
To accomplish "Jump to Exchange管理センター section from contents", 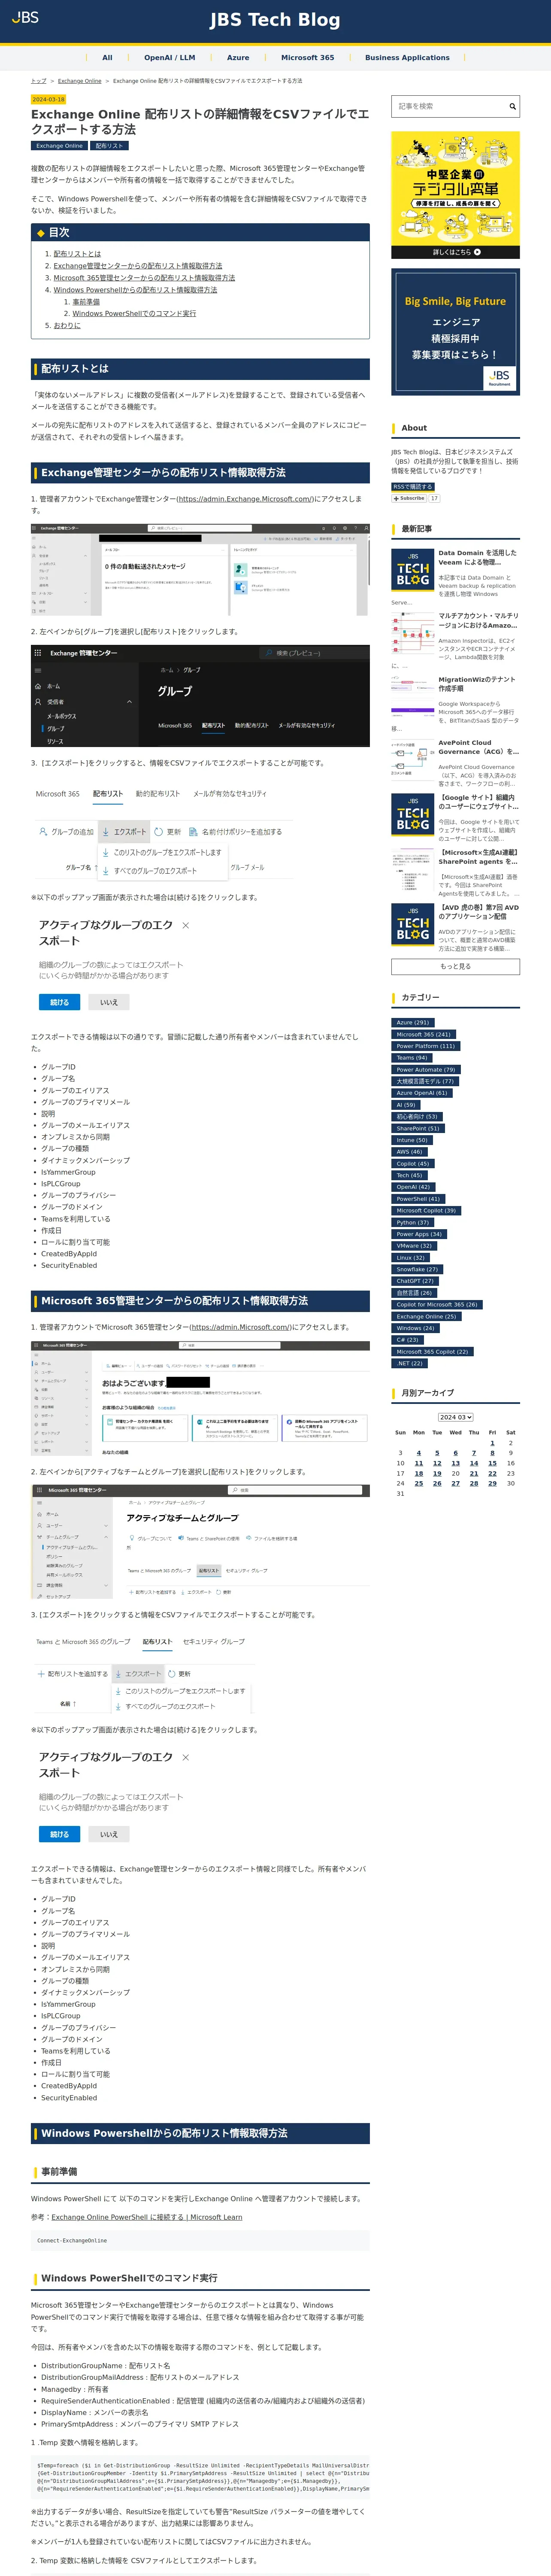I will 138,266.
